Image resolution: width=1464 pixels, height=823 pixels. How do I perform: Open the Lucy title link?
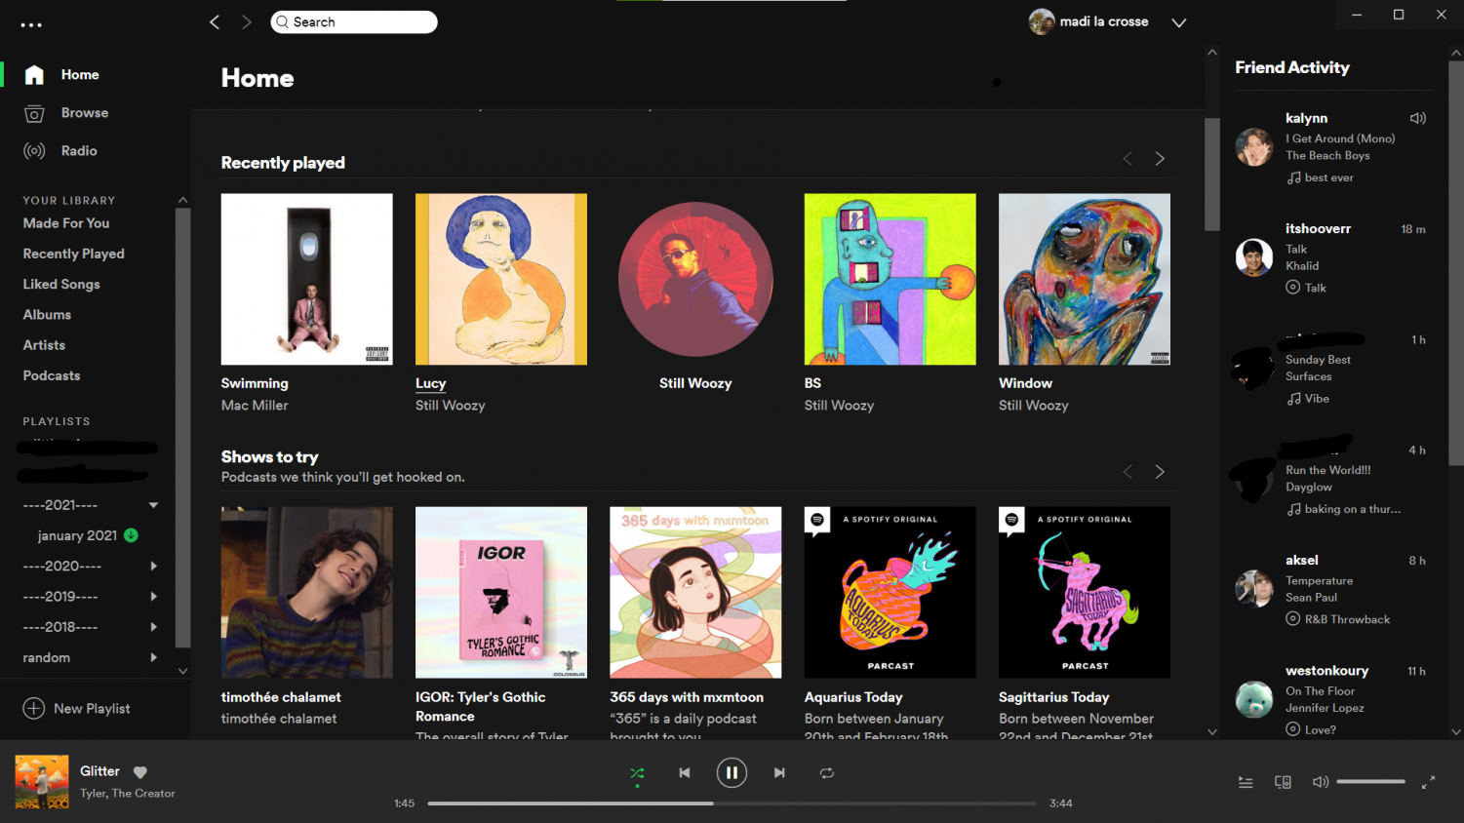430,383
